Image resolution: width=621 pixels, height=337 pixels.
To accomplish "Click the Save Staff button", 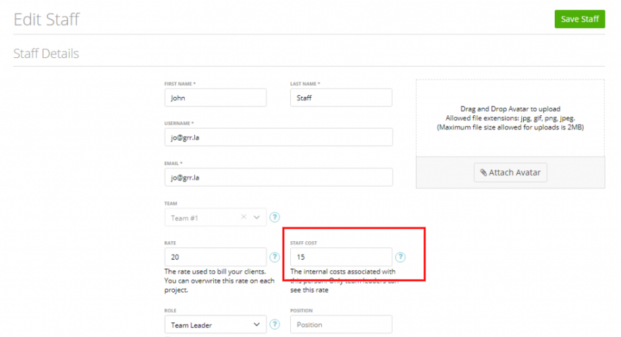I will 579,19.
